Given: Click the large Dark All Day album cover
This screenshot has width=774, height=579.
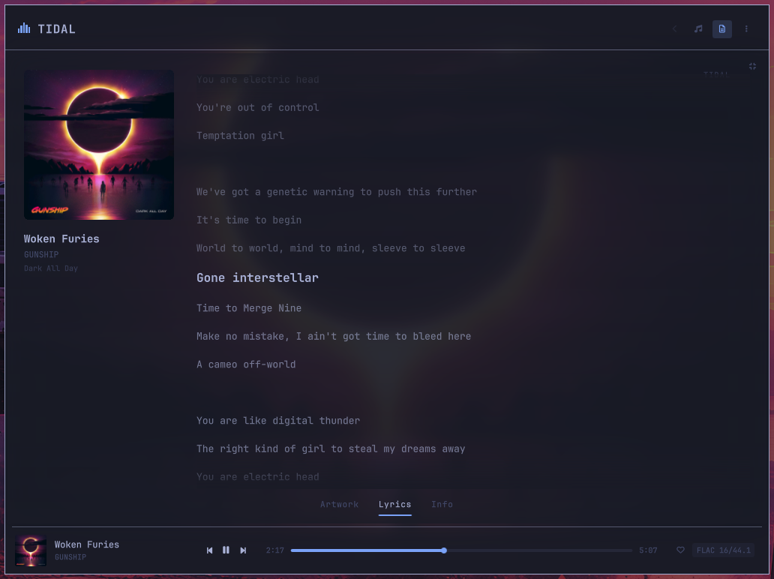Looking at the screenshot, I should (x=99, y=145).
